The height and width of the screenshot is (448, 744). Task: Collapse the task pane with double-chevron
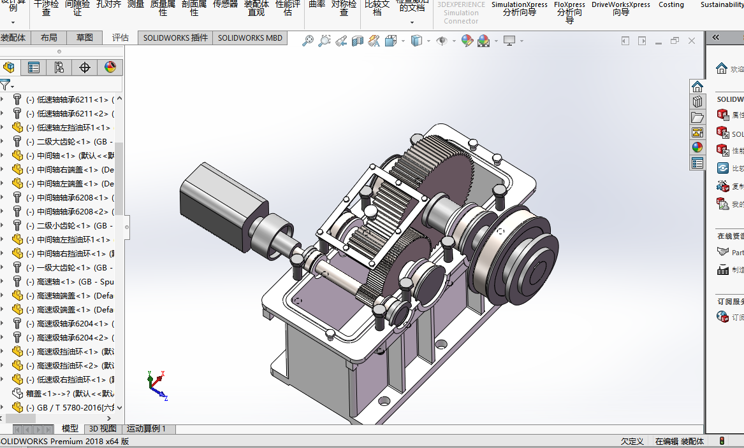tap(716, 38)
